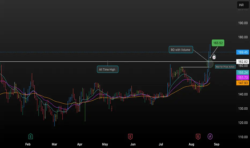Click the teal 155.24 moving average label

pyautogui.click(x=243, y=72)
